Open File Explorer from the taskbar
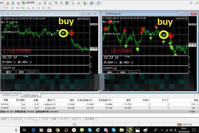Screen dimensions: 199x133 122,130
